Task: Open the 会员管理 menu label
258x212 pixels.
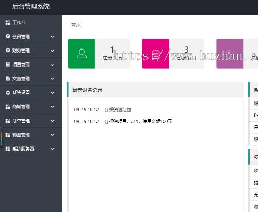Action: 21,37
